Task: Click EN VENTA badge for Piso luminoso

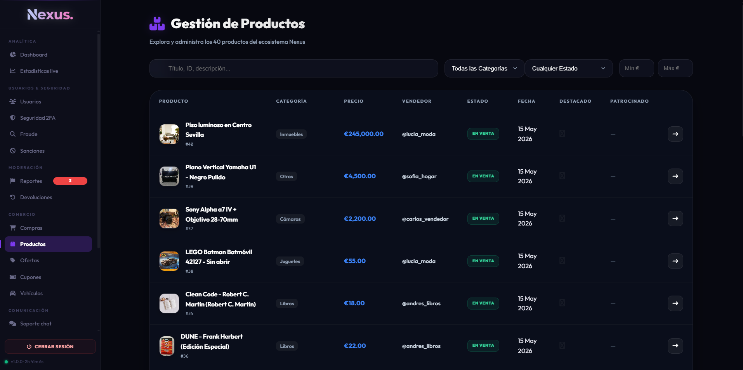Action: 483,134
